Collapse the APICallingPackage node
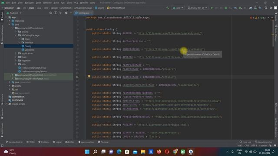 coord(16,36)
